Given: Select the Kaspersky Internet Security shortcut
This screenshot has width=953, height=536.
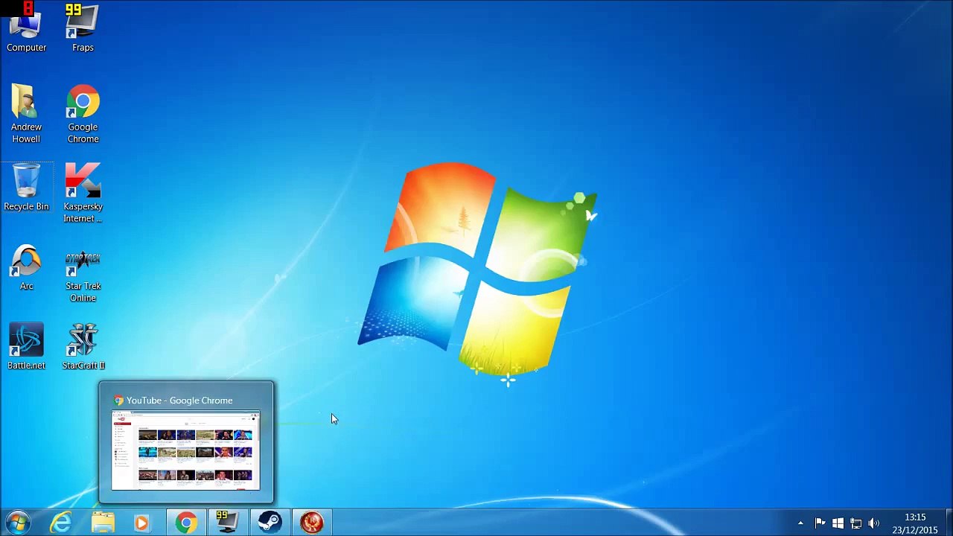Looking at the screenshot, I should [83, 194].
